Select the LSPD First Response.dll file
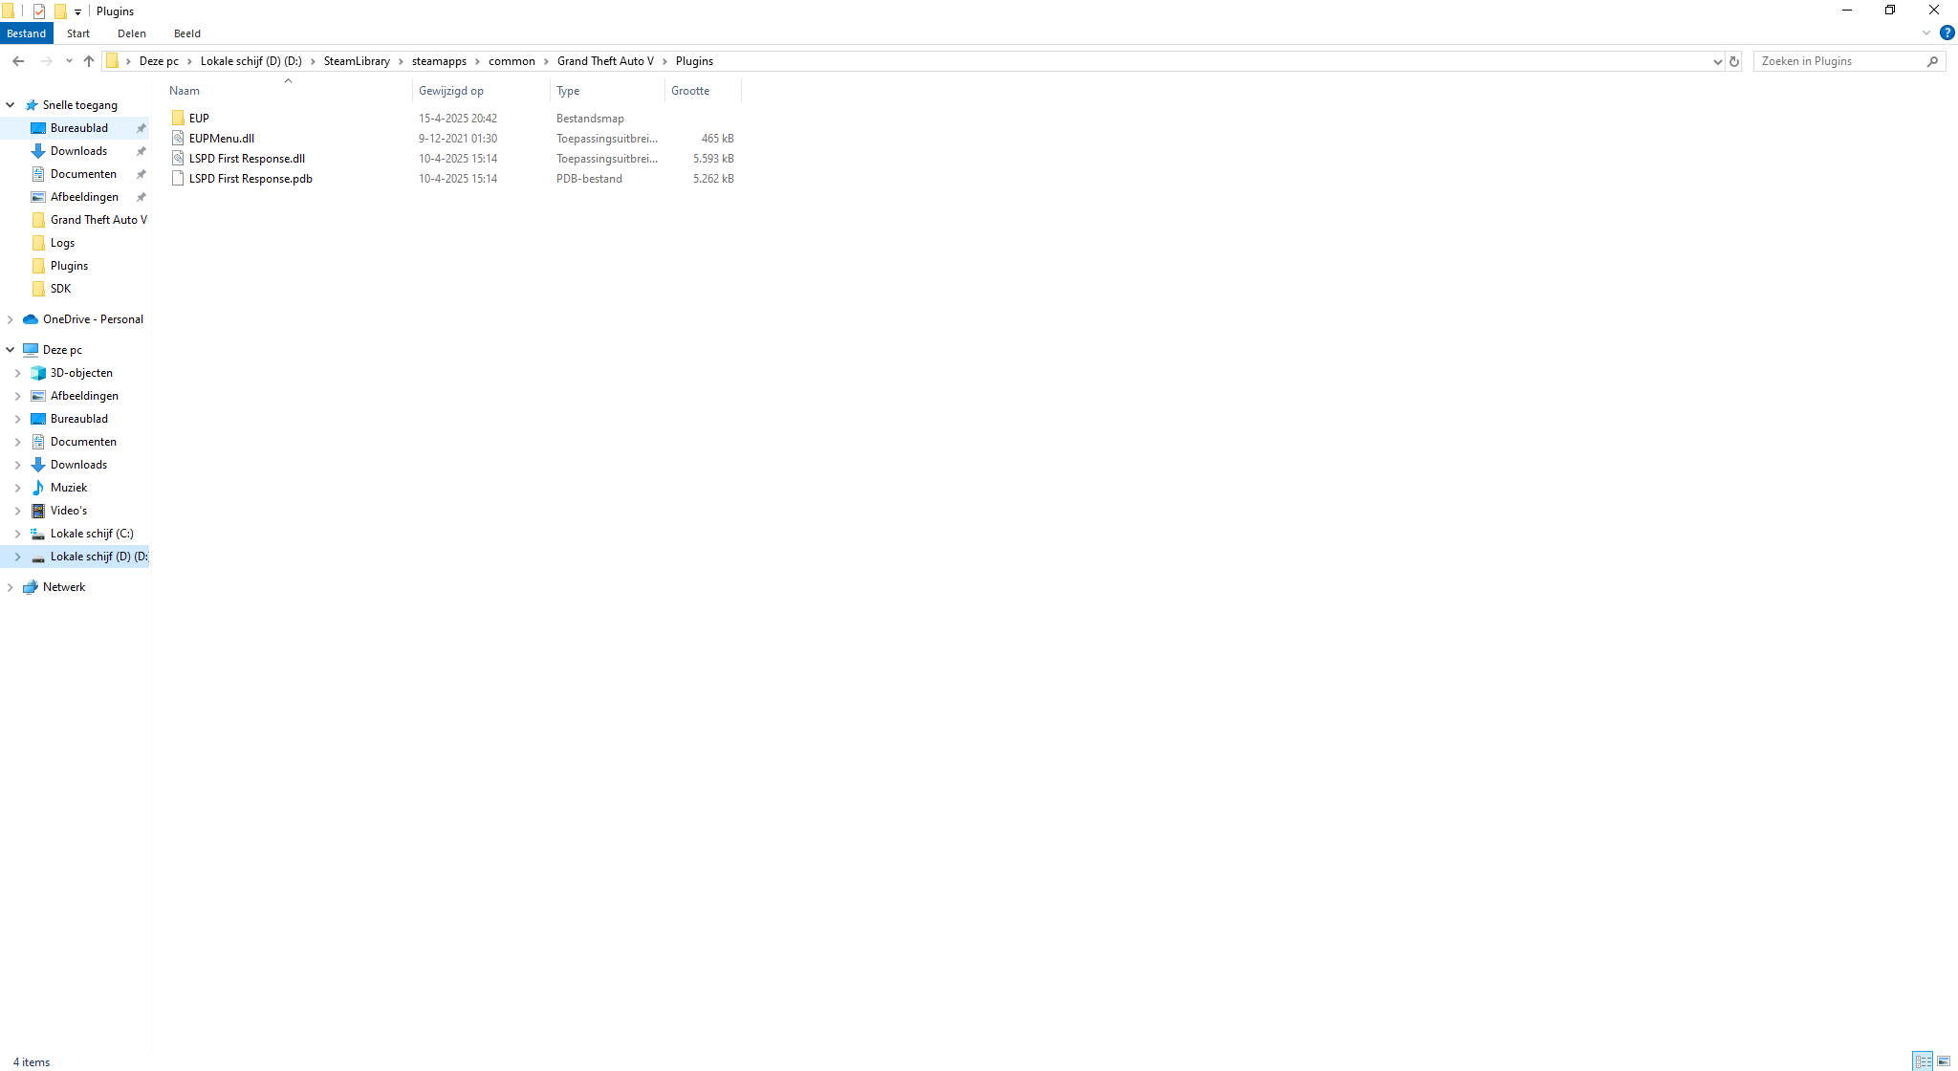 pos(247,159)
